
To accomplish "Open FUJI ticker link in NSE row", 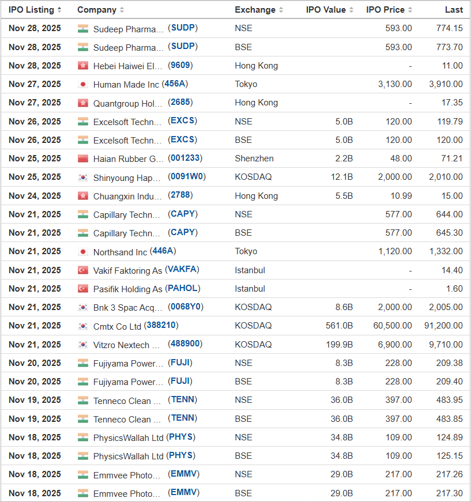I will [180, 363].
